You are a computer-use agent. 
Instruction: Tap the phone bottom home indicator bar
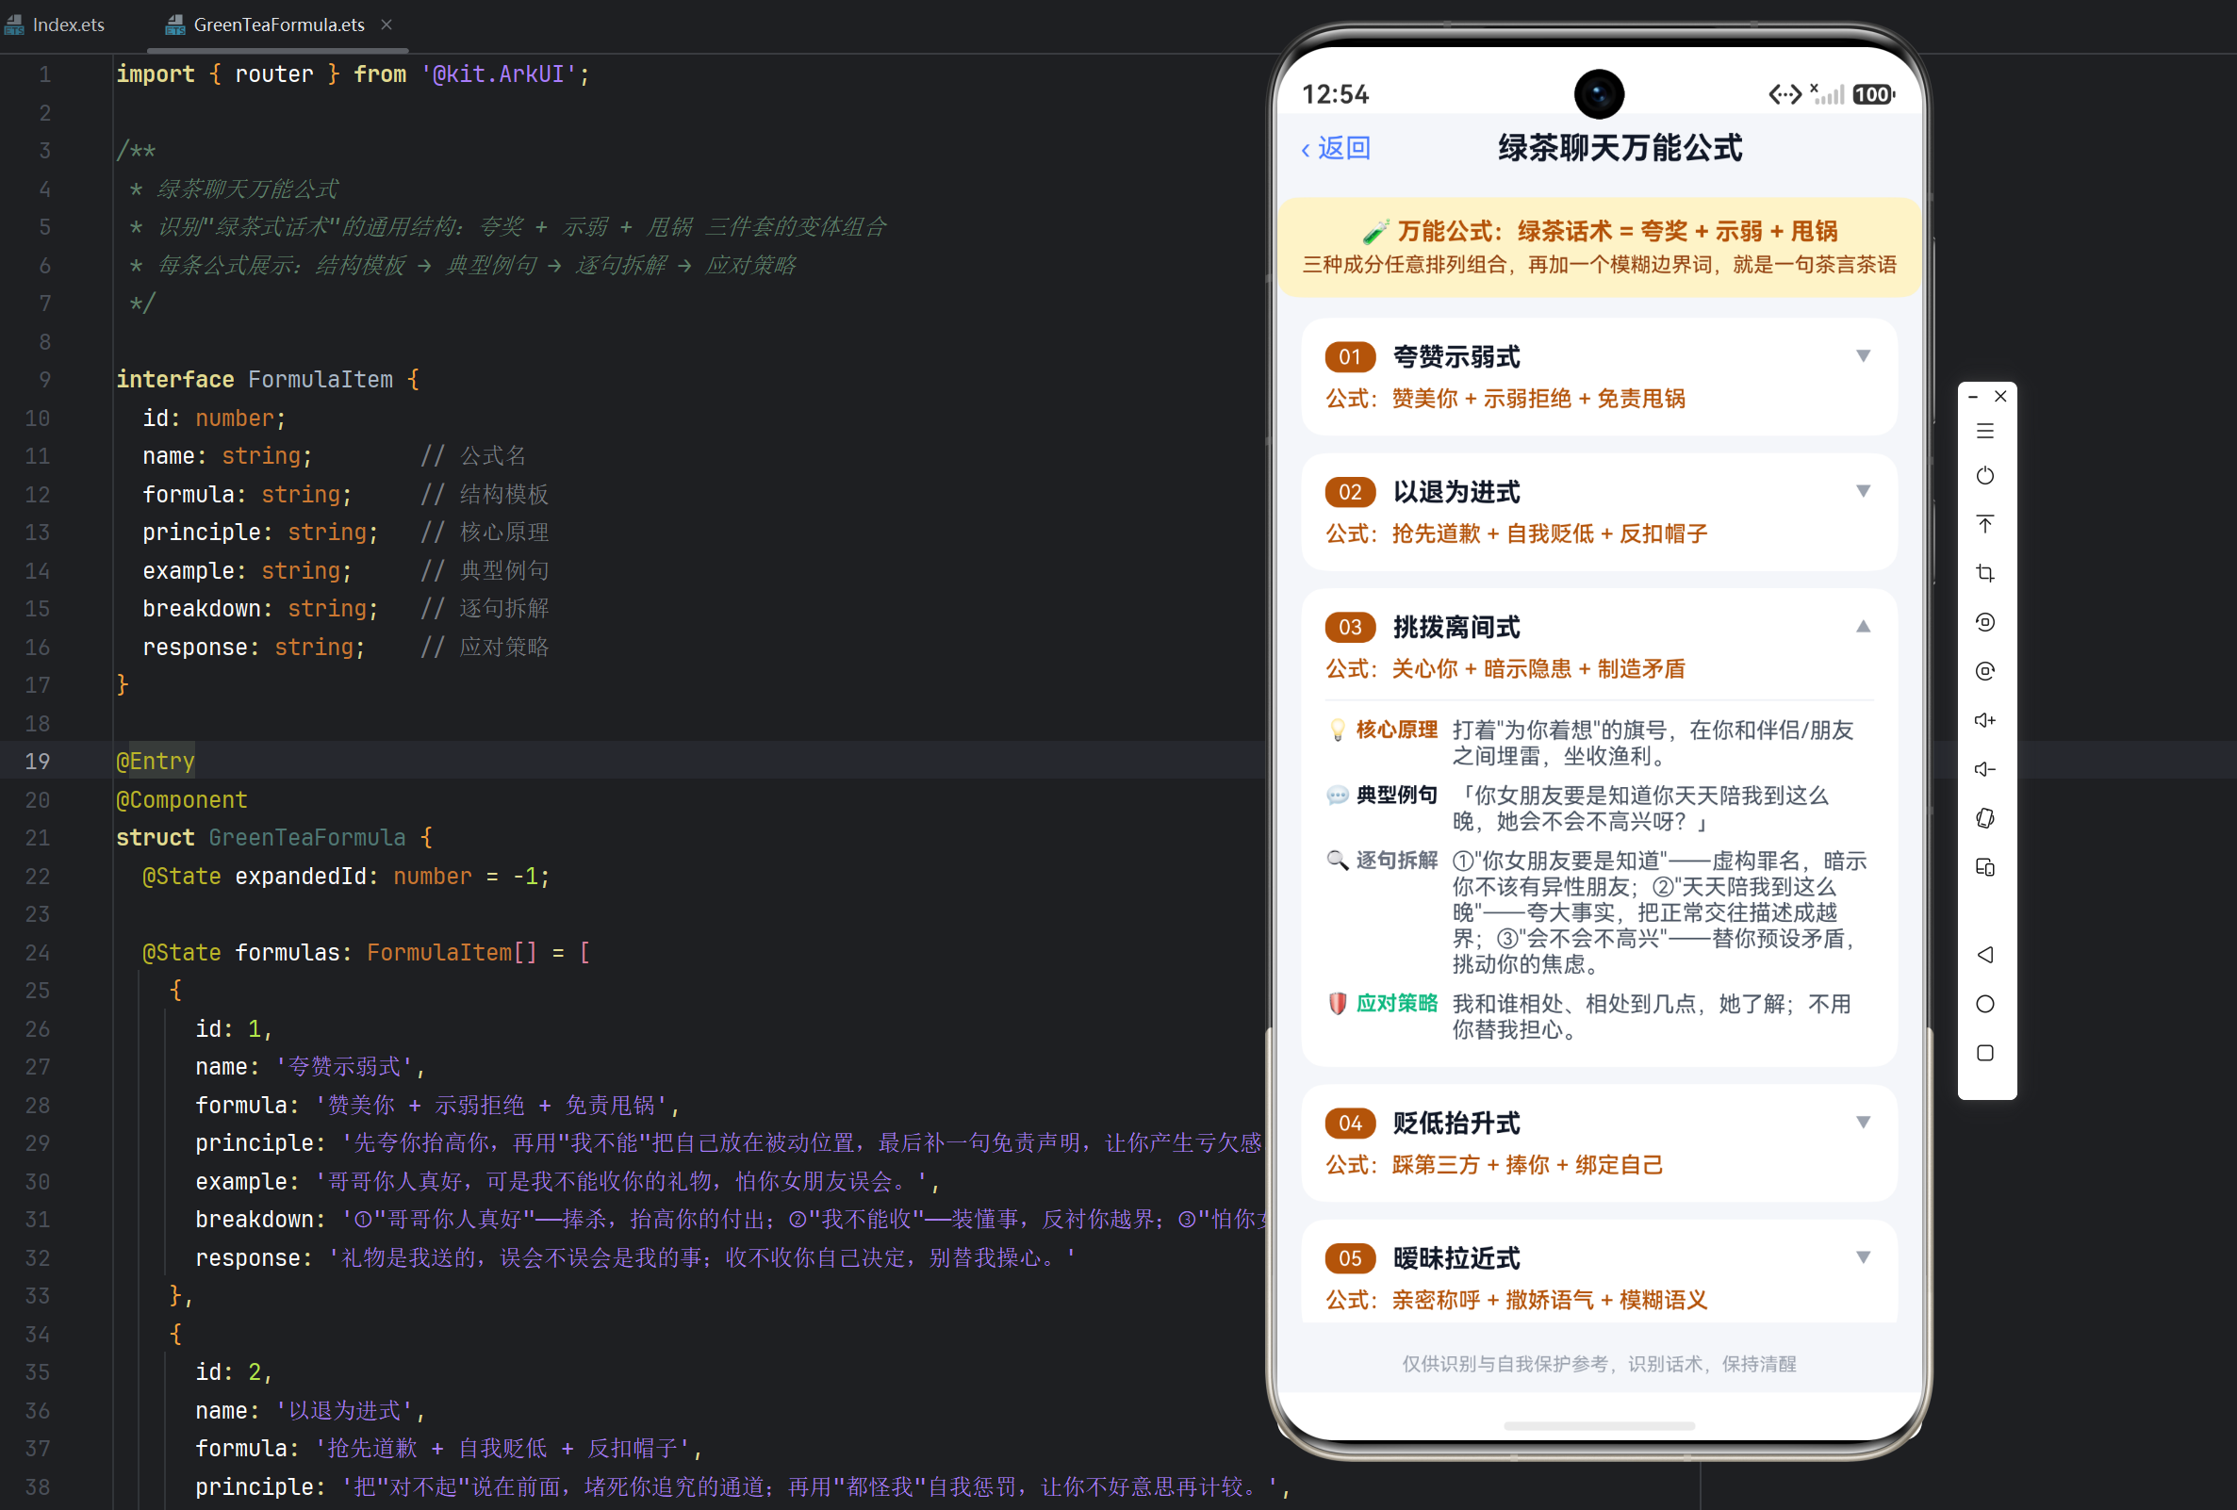(1599, 1425)
